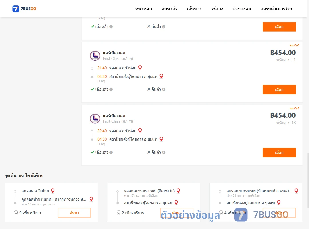Open the วิธีจอง menu item
Viewport: 309px width, 229px height.
pos(217,9)
